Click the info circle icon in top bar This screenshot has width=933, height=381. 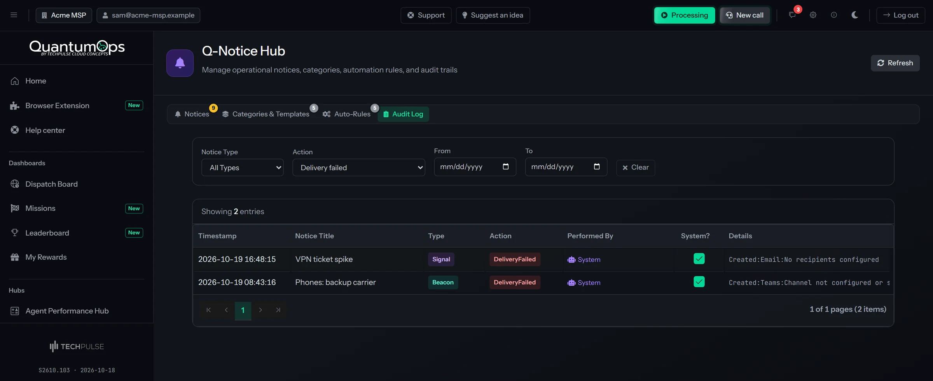834,15
